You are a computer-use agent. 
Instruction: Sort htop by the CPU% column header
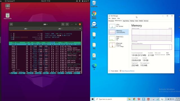coord(52,43)
